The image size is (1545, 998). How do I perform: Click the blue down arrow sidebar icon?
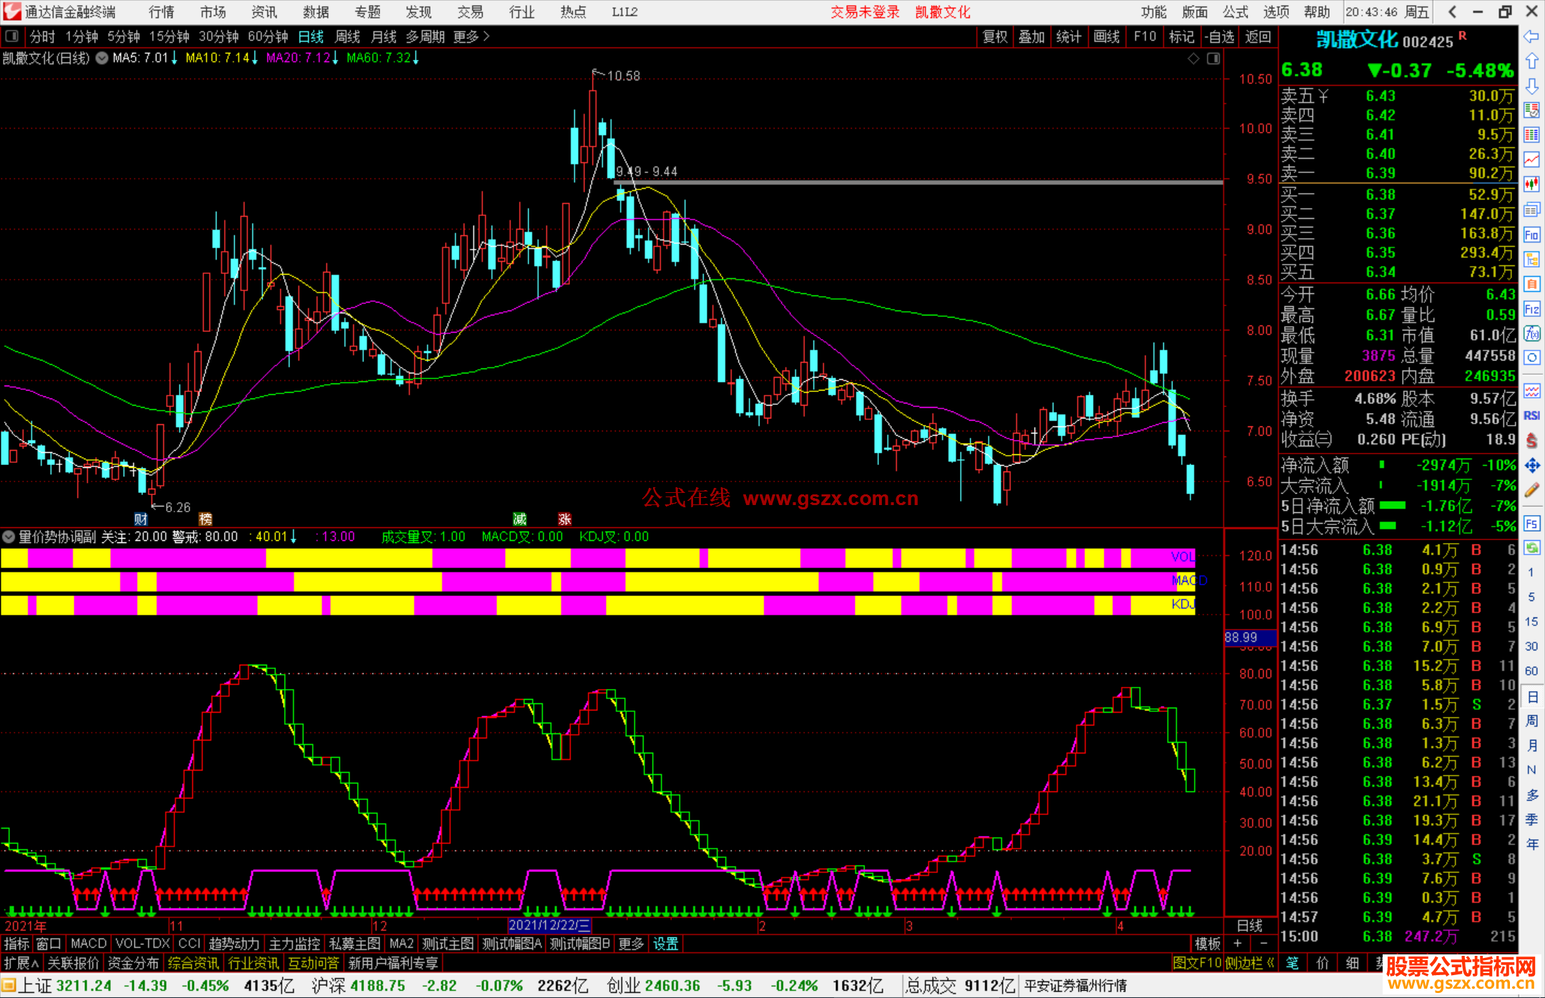[x=1531, y=86]
